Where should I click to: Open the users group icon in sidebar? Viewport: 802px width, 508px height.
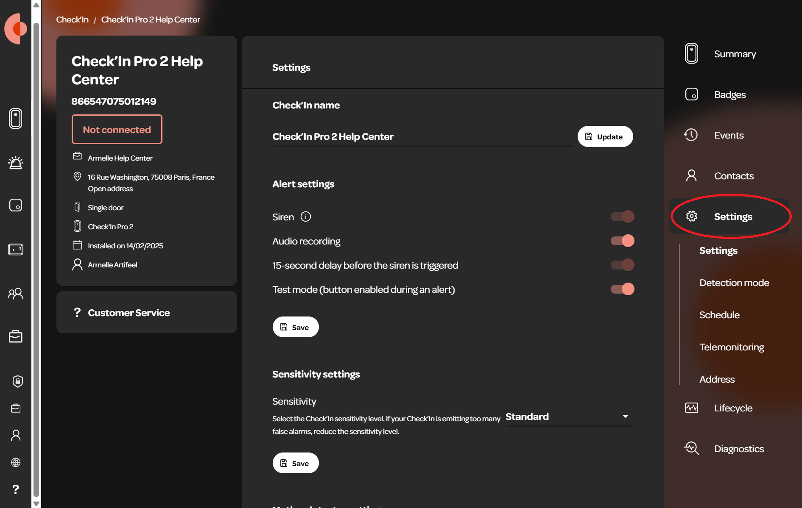pyautogui.click(x=16, y=294)
